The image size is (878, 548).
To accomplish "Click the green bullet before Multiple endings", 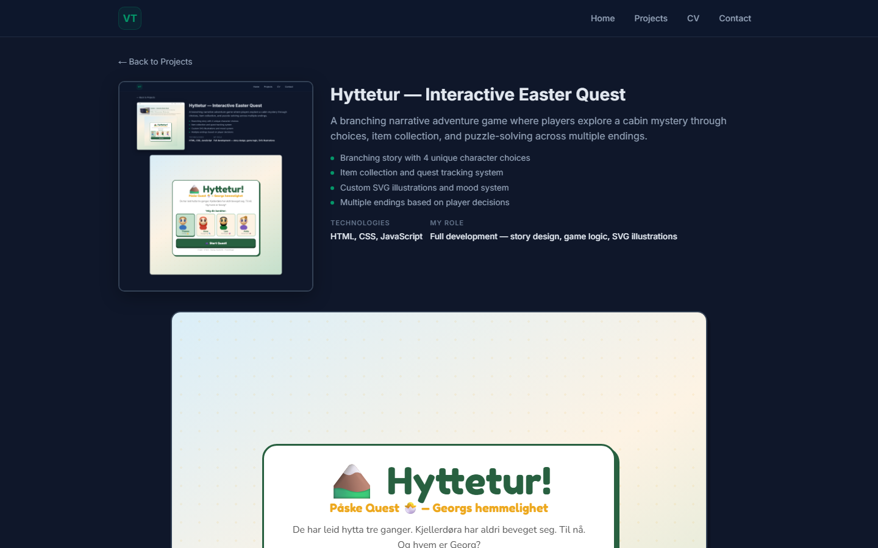I will pos(332,203).
